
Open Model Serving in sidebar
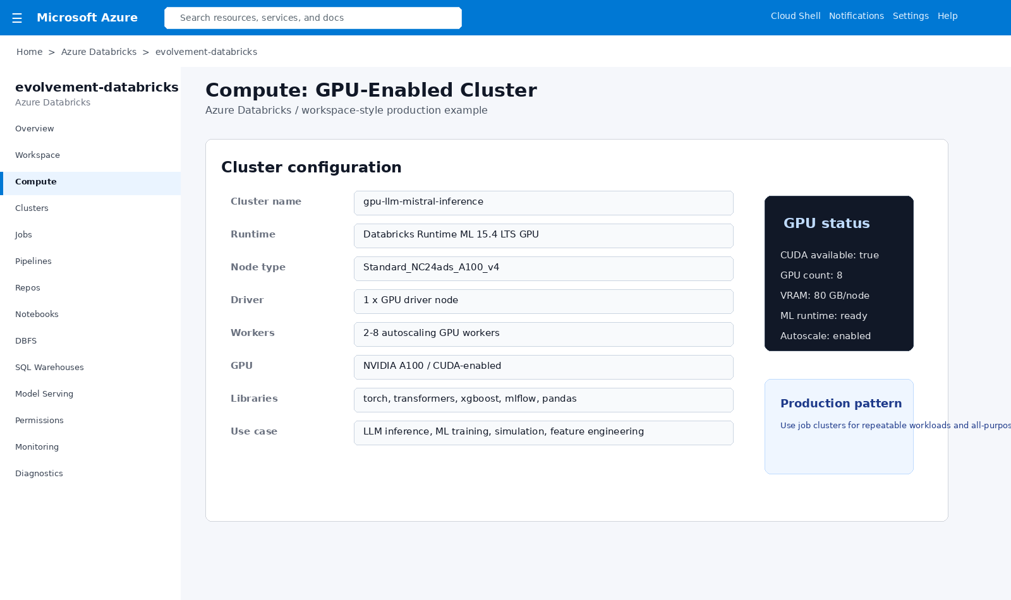click(90, 394)
